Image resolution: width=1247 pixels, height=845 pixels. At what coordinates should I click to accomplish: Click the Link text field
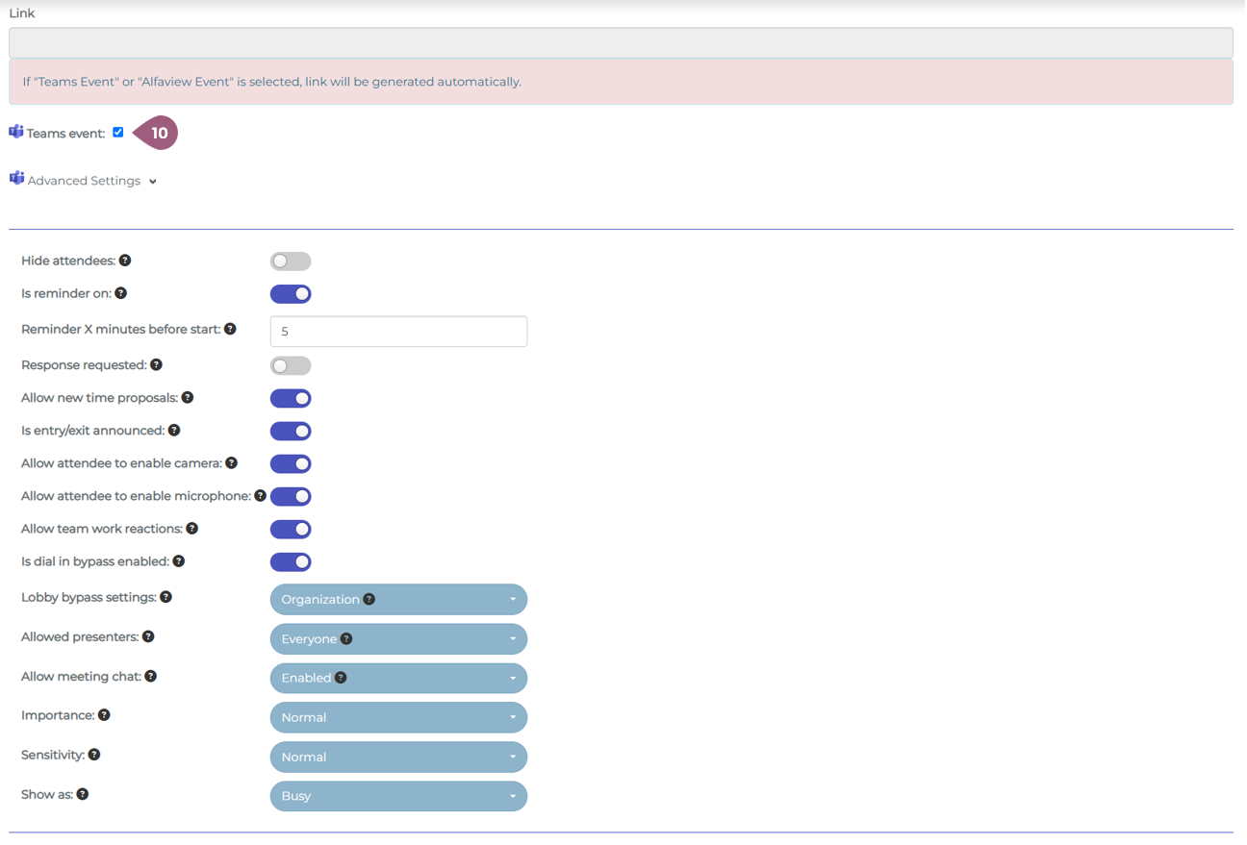pos(621,42)
